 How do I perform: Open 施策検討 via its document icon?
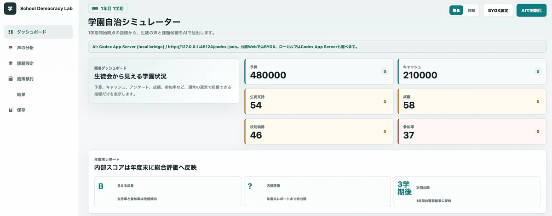[x=11, y=79]
